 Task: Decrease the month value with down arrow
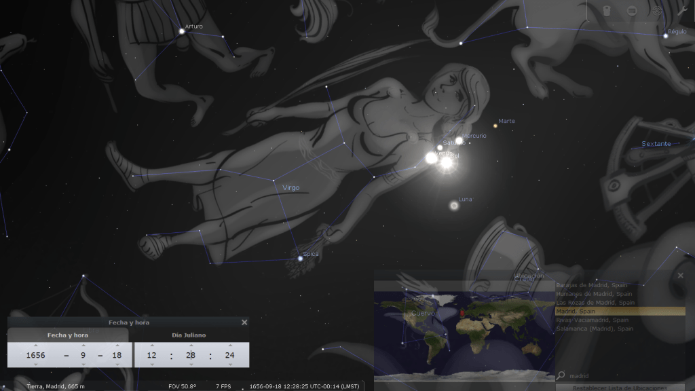[83, 365]
